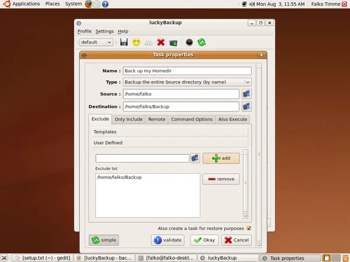Click the exclude panel scroll down arrow

pyautogui.click(x=245, y=216)
